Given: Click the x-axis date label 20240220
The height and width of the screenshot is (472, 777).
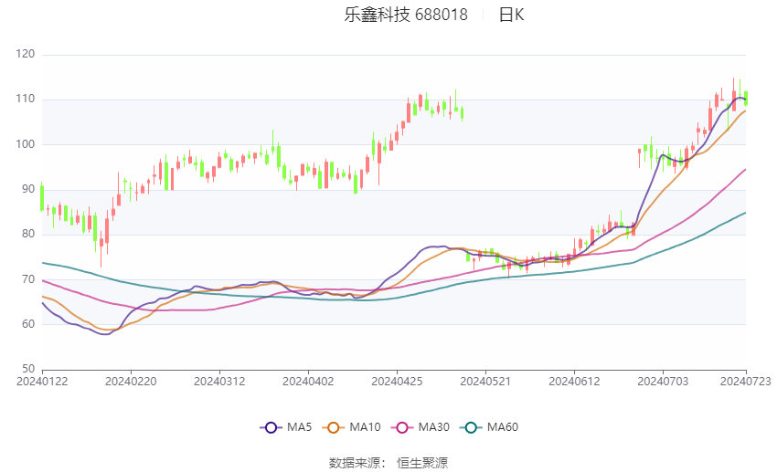Looking at the screenshot, I should pos(131,382).
